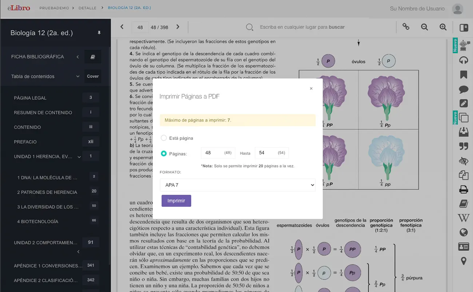
Task: Toggle the pin icon beside book title
Action: [x=99, y=33]
